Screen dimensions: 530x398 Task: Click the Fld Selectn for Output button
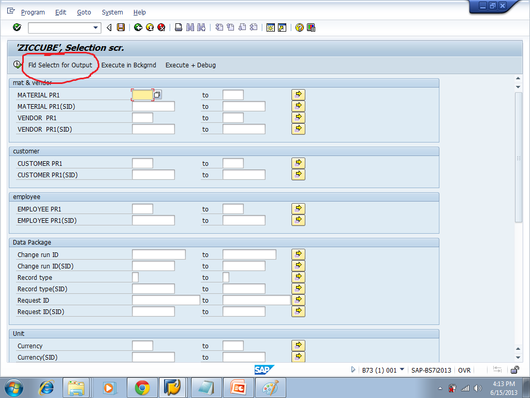[61, 65]
